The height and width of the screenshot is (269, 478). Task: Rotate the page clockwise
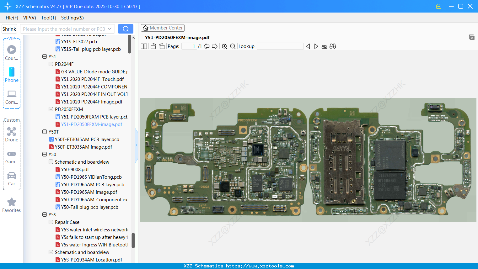(x=162, y=46)
